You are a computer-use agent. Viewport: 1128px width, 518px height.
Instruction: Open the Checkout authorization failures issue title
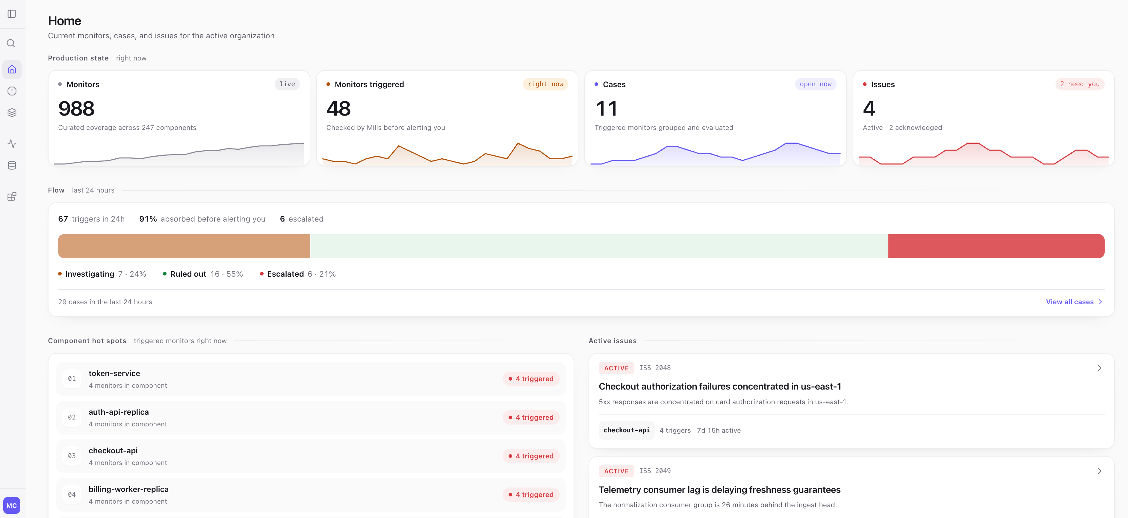[x=720, y=387]
